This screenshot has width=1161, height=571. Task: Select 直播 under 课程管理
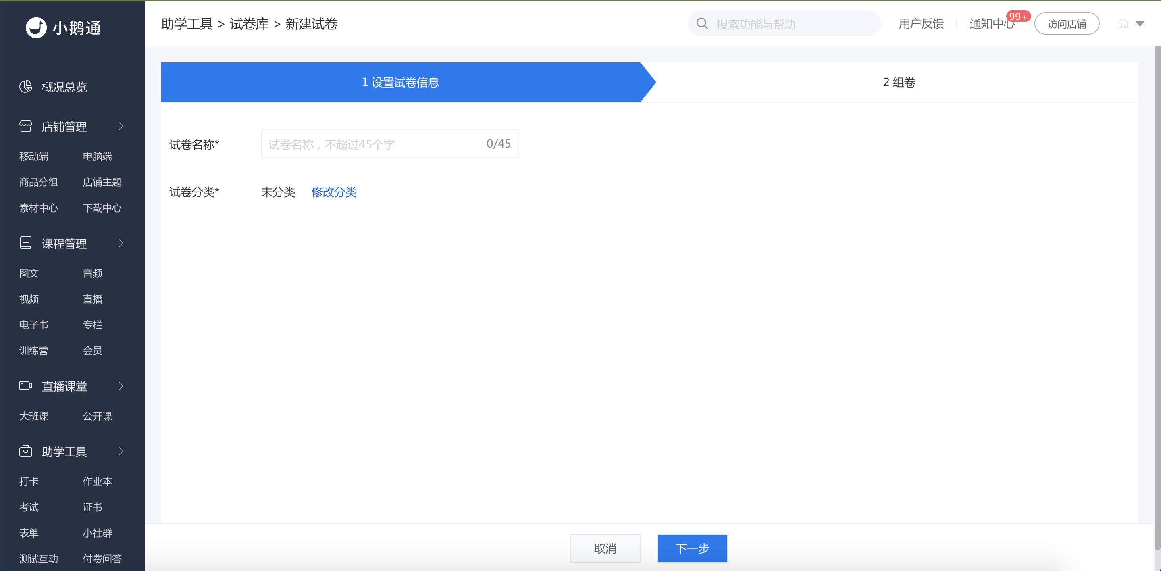coord(92,299)
